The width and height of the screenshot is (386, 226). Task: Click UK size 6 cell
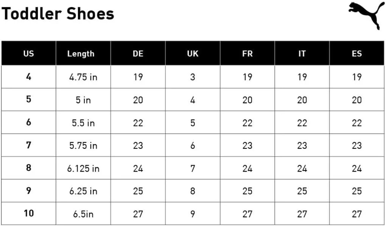click(x=193, y=146)
